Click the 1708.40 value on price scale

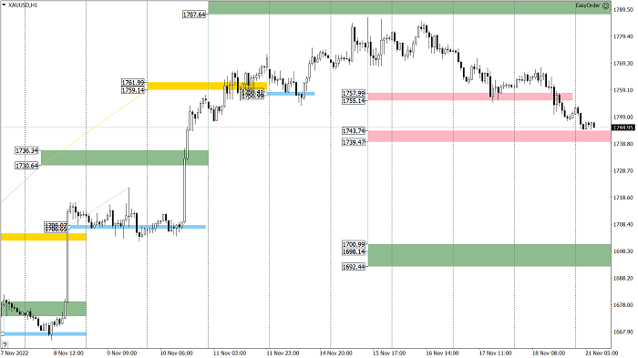[x=623, y=225]
